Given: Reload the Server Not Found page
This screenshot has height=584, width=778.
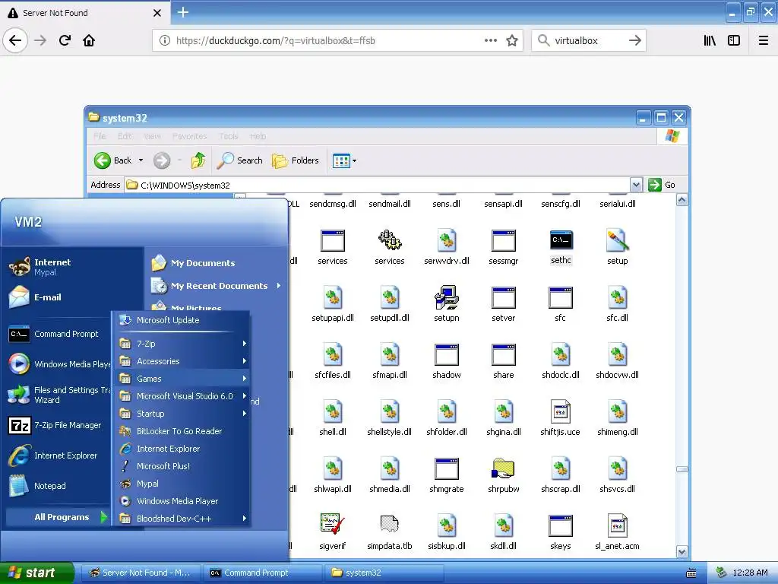Looking at the screenshot, I should tap(65, 40).
